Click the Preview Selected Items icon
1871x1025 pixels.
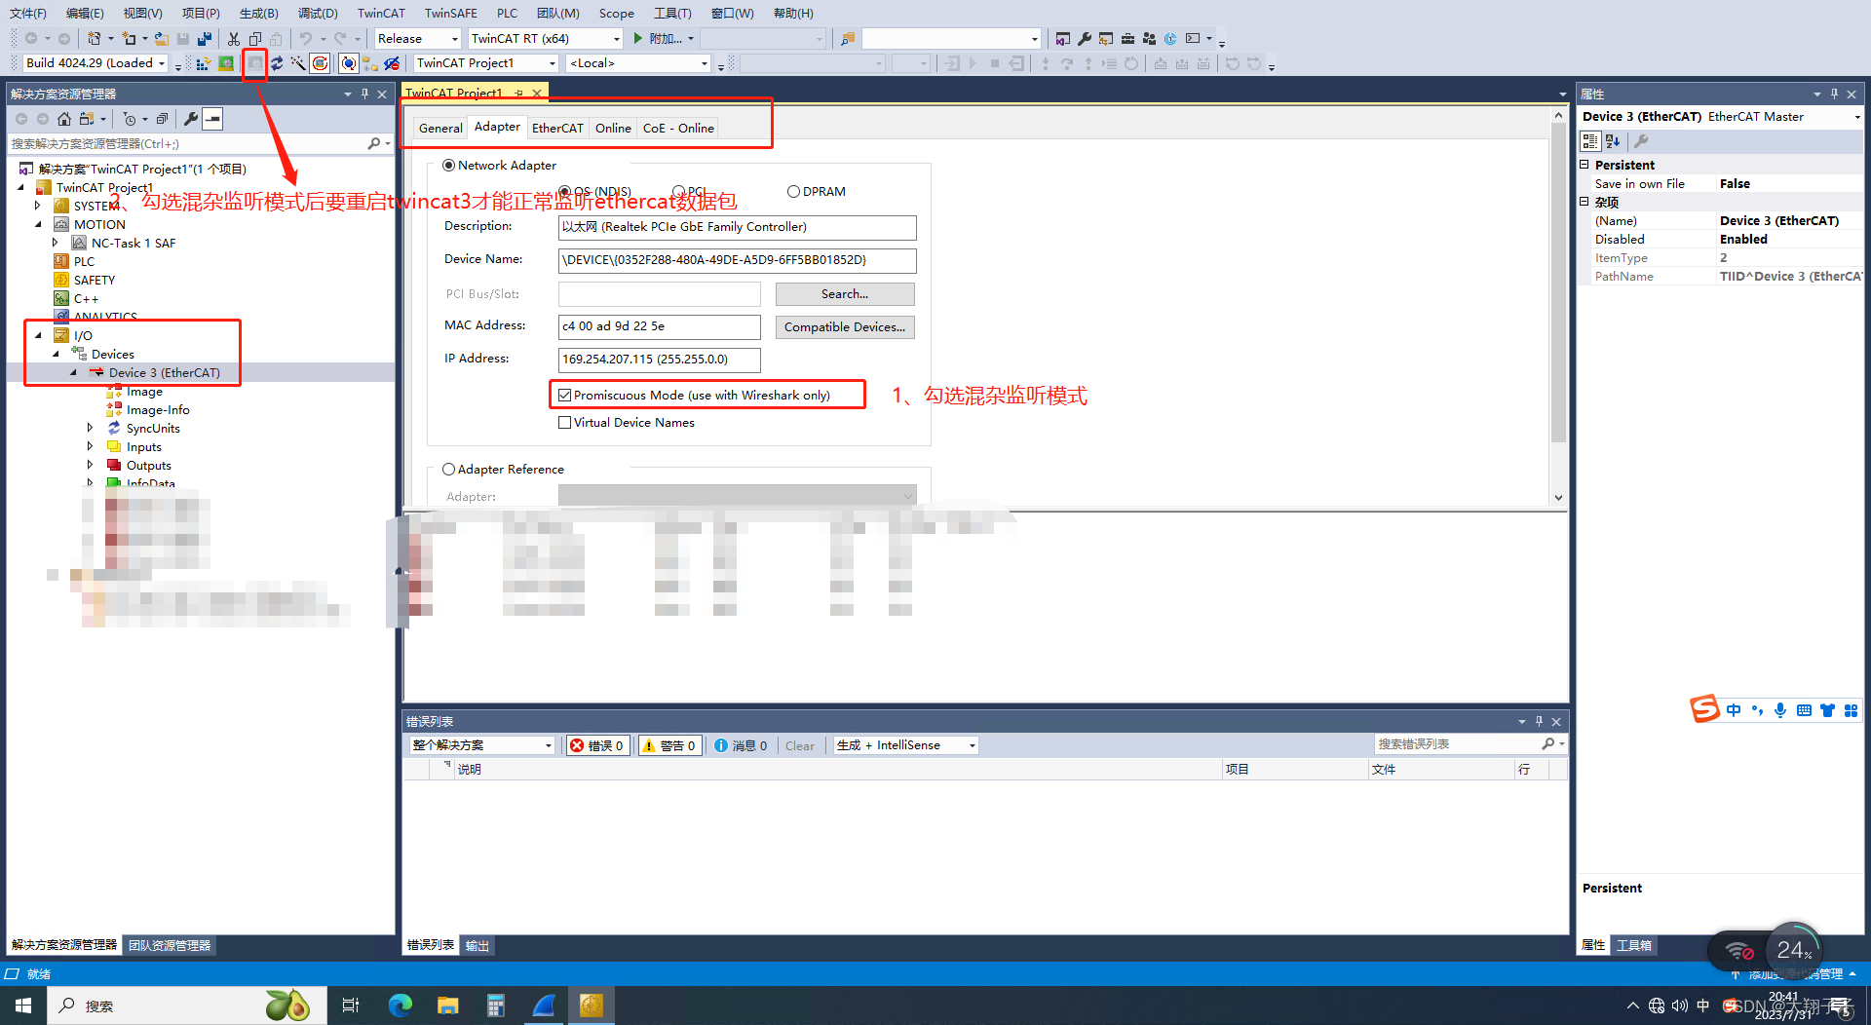tap(212, 119)
